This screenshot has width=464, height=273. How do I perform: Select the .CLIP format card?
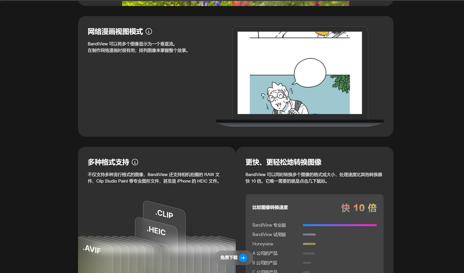coord(165,214)
